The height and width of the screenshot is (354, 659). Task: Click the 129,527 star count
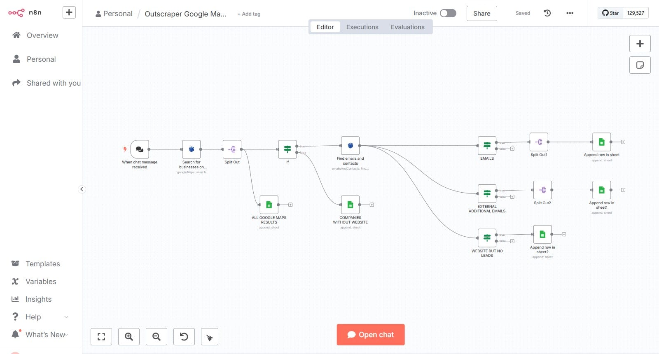tap(636, 13)
